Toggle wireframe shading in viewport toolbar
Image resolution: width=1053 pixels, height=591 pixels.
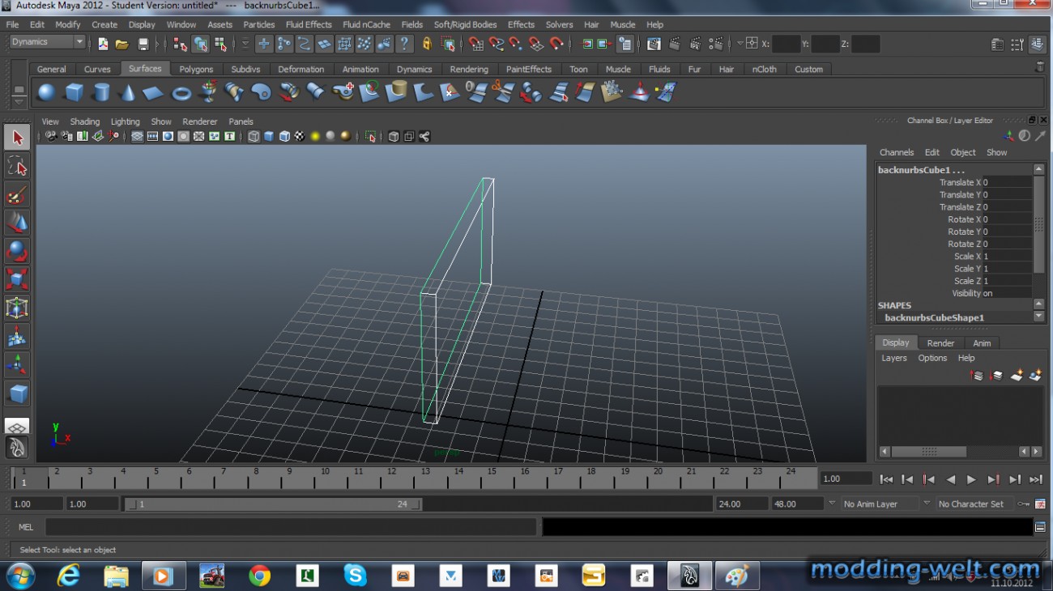click(x=253, y=137)
